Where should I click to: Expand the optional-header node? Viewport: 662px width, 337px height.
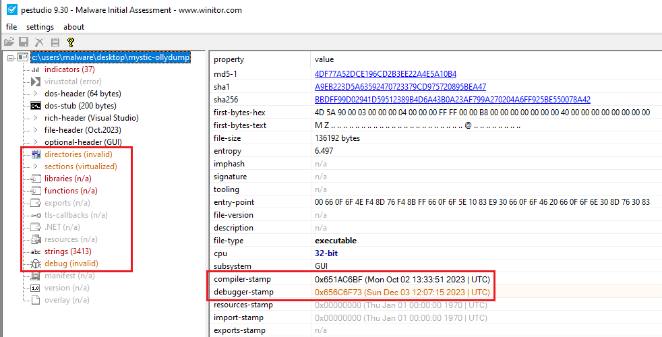(36, 142)
